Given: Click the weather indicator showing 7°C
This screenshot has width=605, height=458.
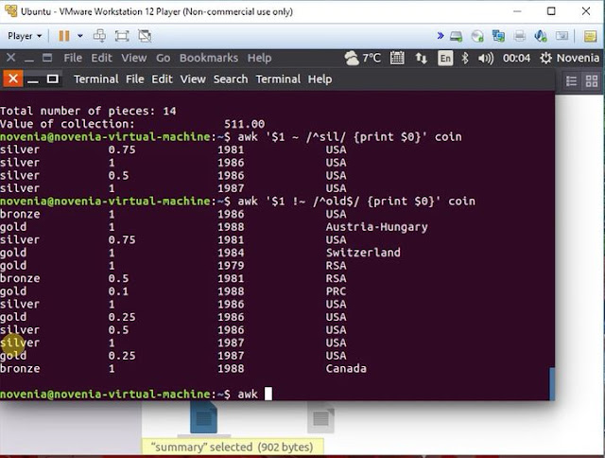Looking at the screenshot, I should [363, 58].
